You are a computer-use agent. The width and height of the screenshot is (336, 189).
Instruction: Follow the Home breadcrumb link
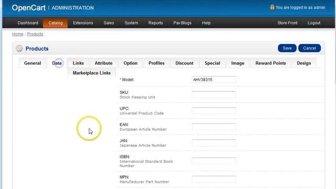click(17, 34)
